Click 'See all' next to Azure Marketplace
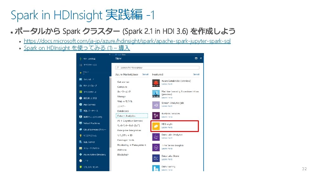The width and height of the screenshot is (310, 174). coord(145,75)
